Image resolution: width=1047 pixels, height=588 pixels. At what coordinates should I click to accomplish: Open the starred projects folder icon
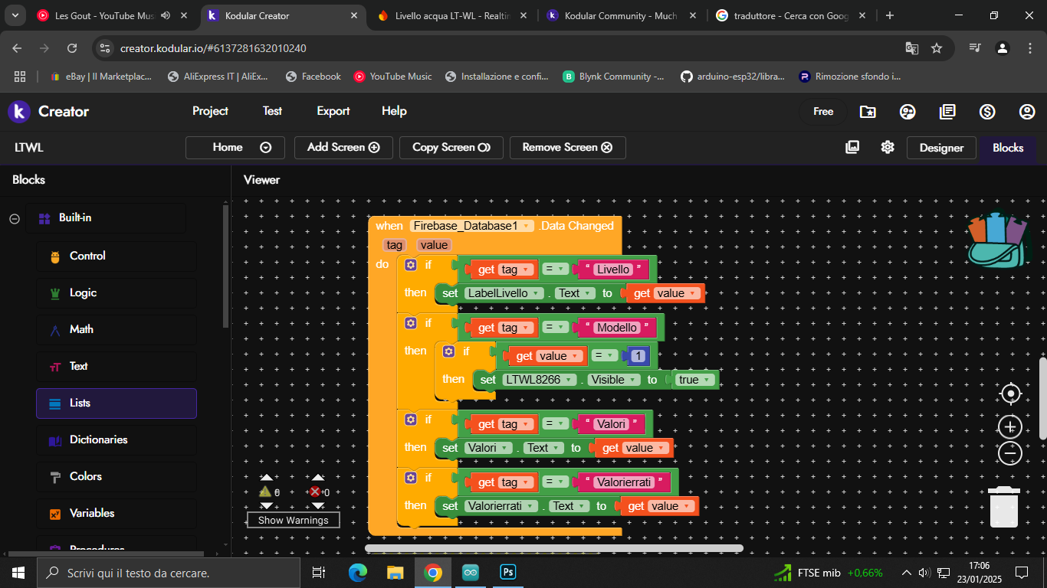coord(868,112)
